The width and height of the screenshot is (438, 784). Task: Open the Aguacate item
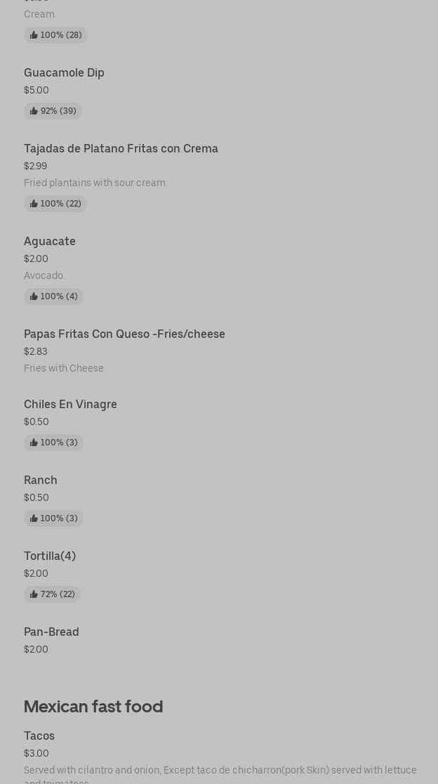click(x=50, y=242)
